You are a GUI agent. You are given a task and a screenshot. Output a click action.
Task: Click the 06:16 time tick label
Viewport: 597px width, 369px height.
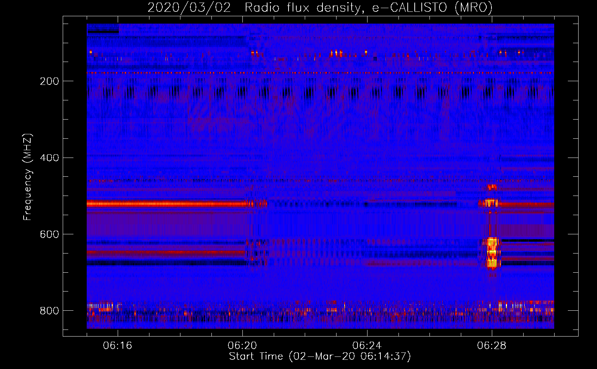117,345
